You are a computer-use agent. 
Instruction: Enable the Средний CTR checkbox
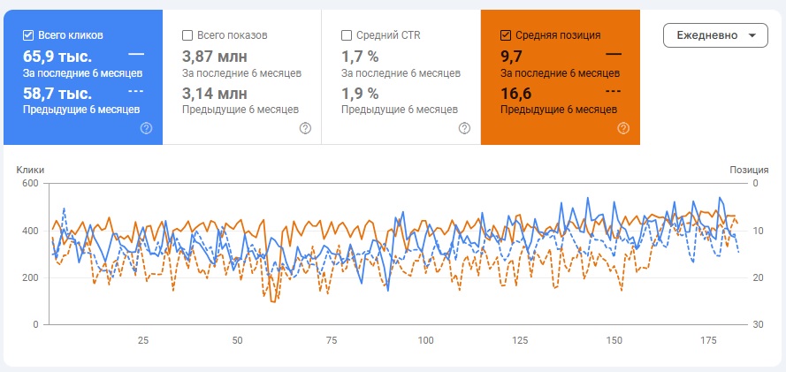[347, 35]
